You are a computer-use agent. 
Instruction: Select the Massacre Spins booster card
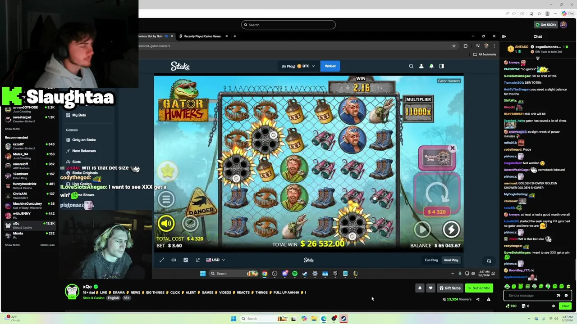coord(436,159)
